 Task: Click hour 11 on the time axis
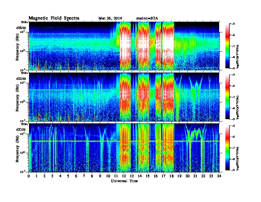(x=116, y=176)
